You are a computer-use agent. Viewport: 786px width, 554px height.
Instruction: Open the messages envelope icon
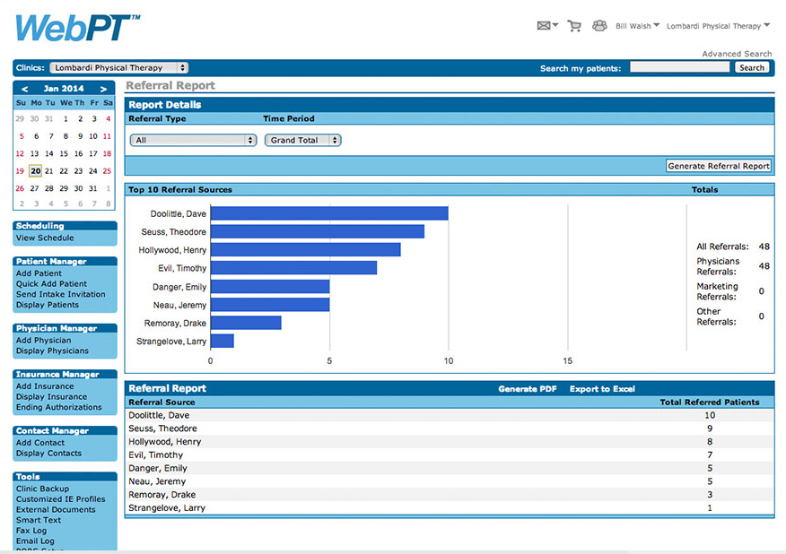point(542,26)
